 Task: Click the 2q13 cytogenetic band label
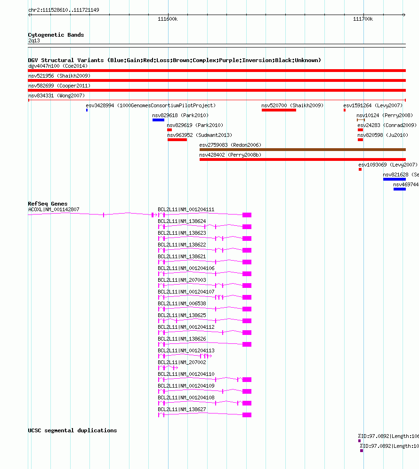point(34,40)
